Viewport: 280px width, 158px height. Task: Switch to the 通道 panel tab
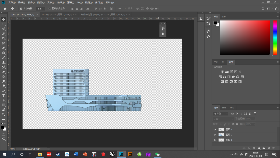224,108
